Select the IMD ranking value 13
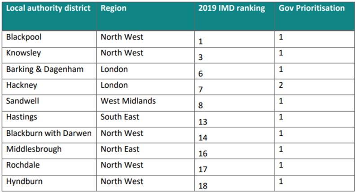Viewport: 356px width, 192px height. point(202,121)
